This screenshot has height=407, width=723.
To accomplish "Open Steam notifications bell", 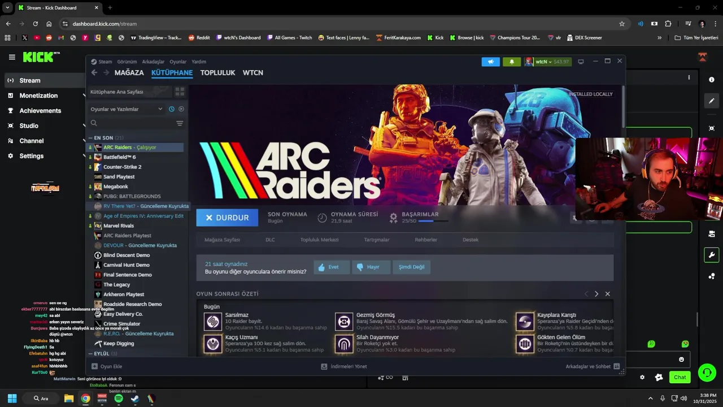I will pos(512,62).
